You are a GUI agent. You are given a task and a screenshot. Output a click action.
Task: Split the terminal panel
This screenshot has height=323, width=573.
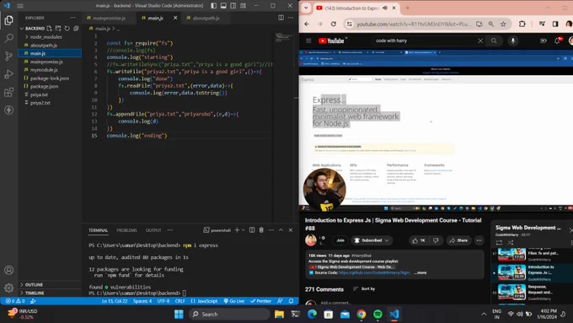252,230
